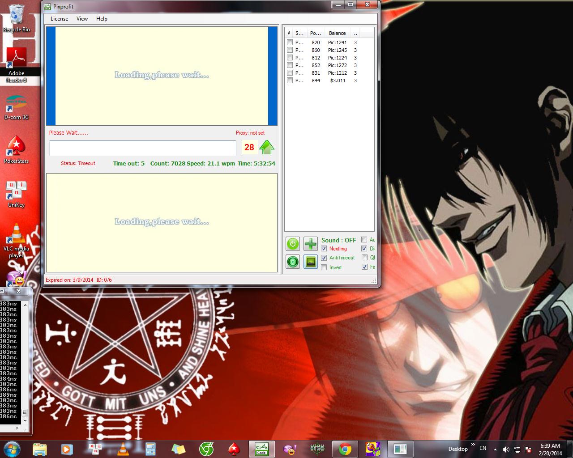Click the VLC cone on the taskbar
Image resolution: width=573 pixels, height=458 pixels.
click(x=123, y=449)
